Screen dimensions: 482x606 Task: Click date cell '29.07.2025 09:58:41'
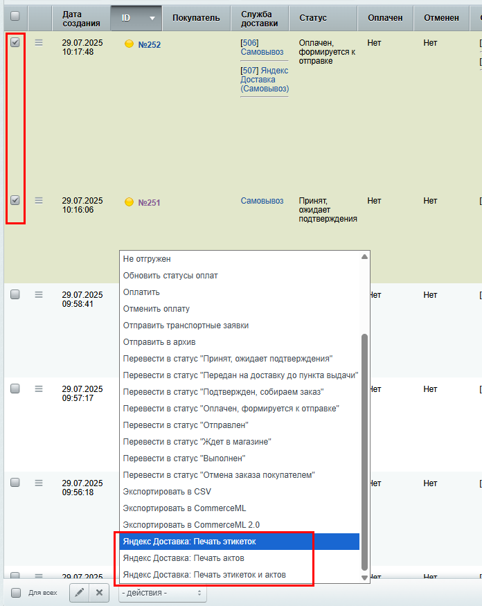click(82, 299)
